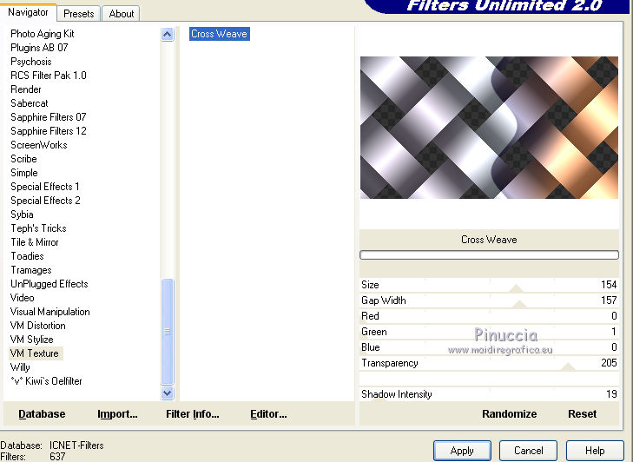Select VM Distortion category

pyautogui.click(x=38, y=326)
